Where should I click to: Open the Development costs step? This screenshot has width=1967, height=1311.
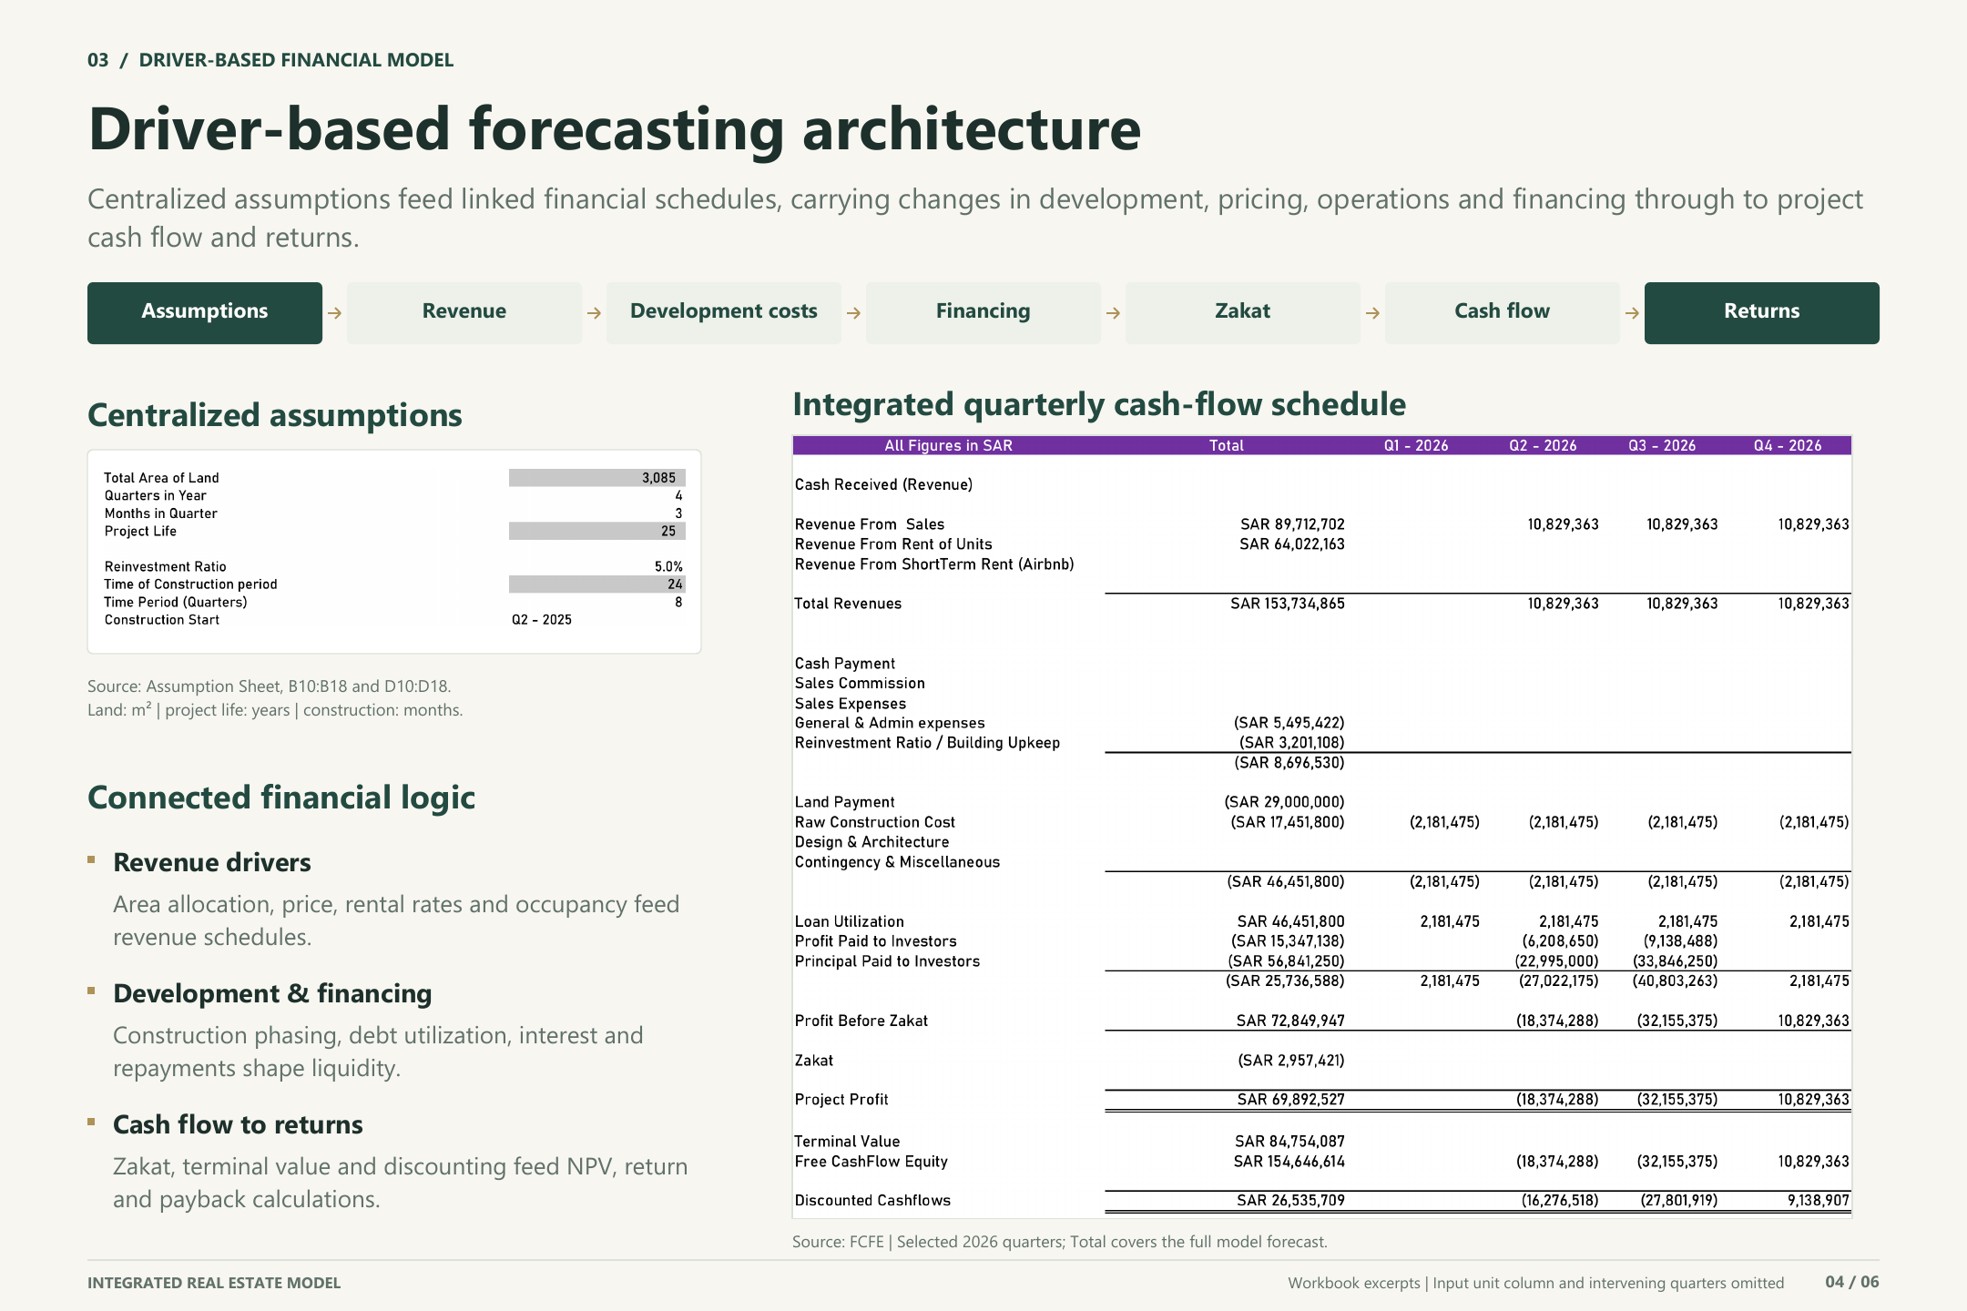click(x=724, y=312)
